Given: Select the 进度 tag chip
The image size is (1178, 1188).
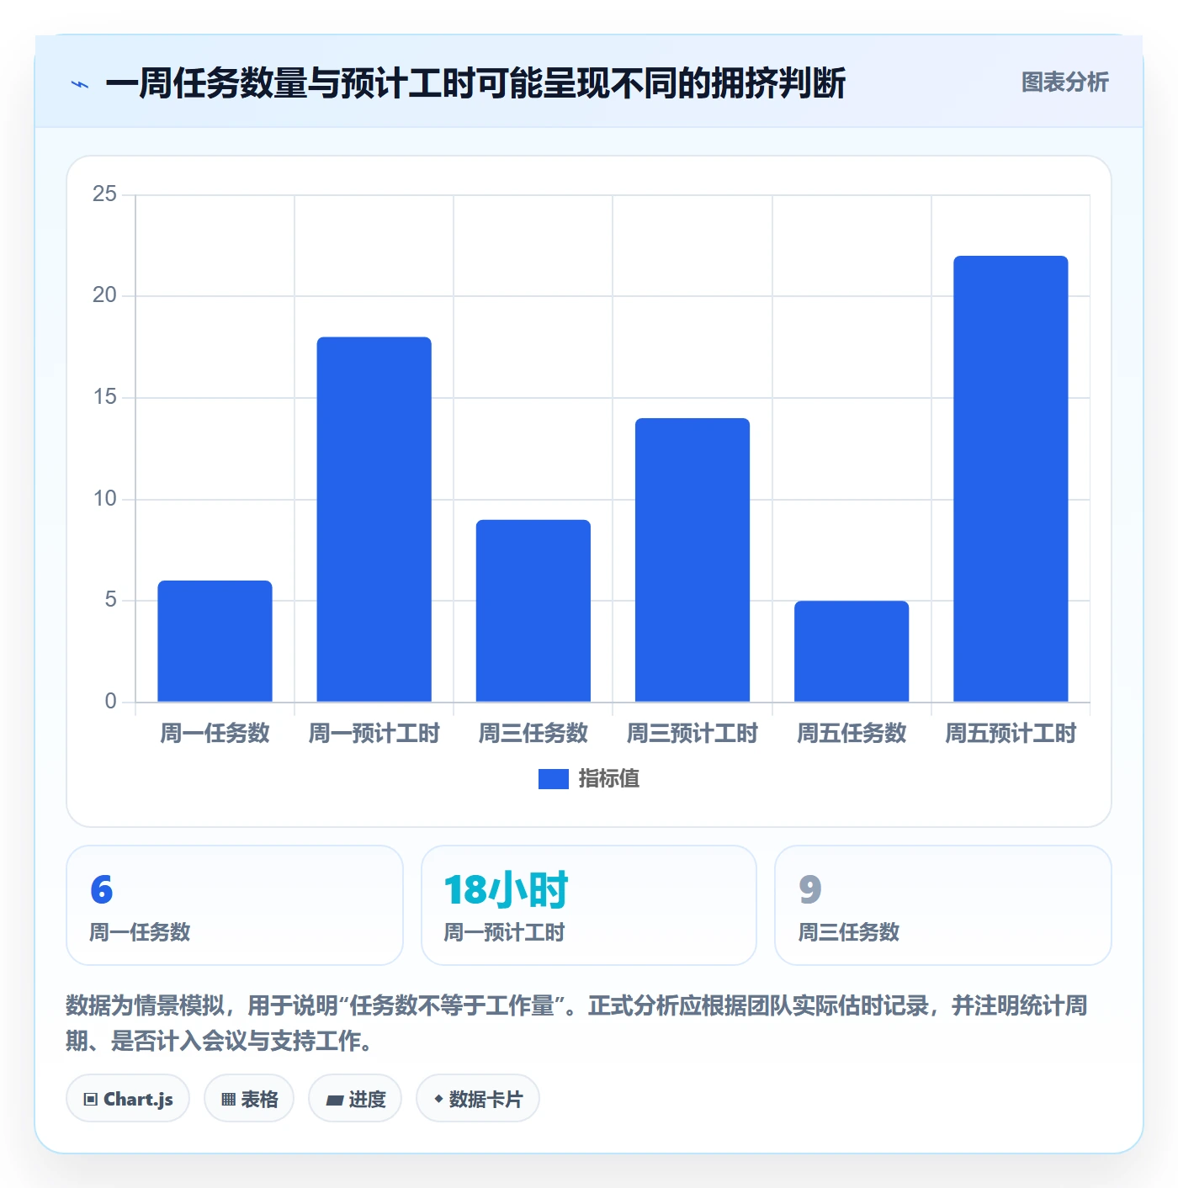Looking at the screenshot, I should click(355, 1098).
